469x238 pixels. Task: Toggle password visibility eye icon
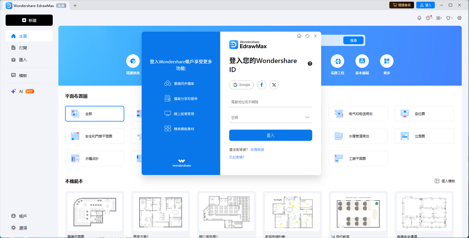tap(307, 118)
